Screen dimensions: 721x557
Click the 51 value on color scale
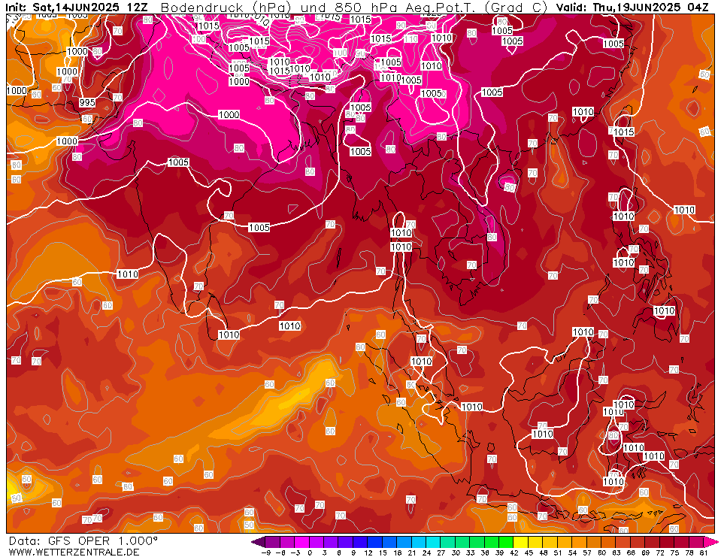pos(557,552)
